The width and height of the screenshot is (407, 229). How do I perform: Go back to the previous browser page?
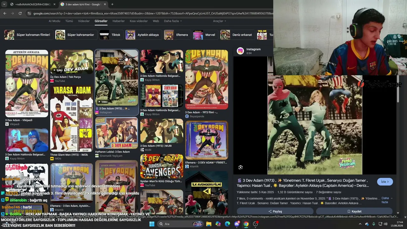pyautogui.click(x=5, y=13)
